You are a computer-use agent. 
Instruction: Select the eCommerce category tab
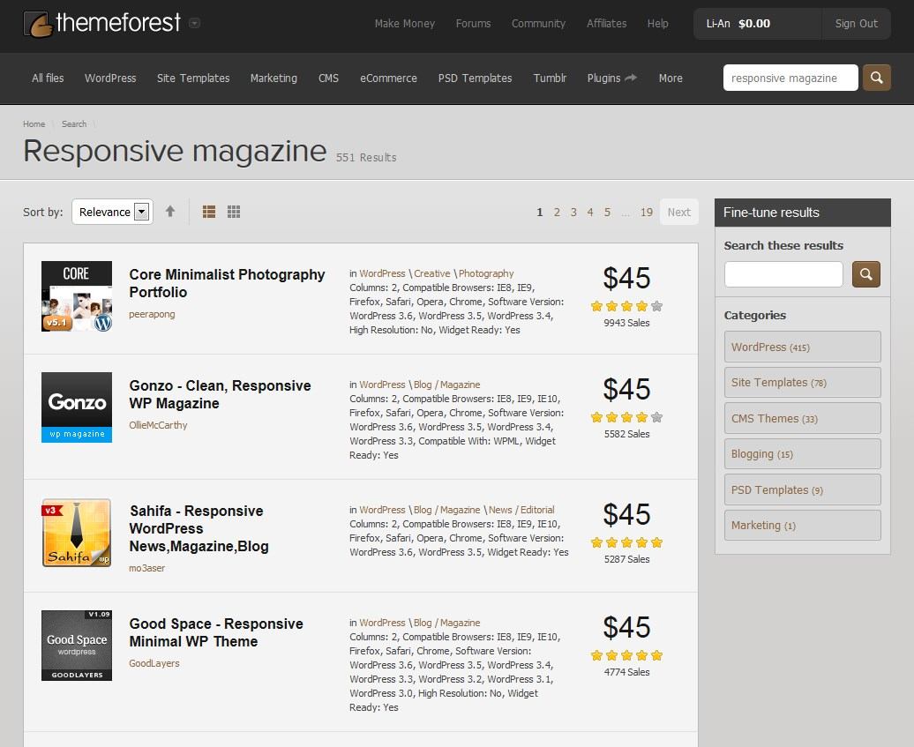point(388,78)
